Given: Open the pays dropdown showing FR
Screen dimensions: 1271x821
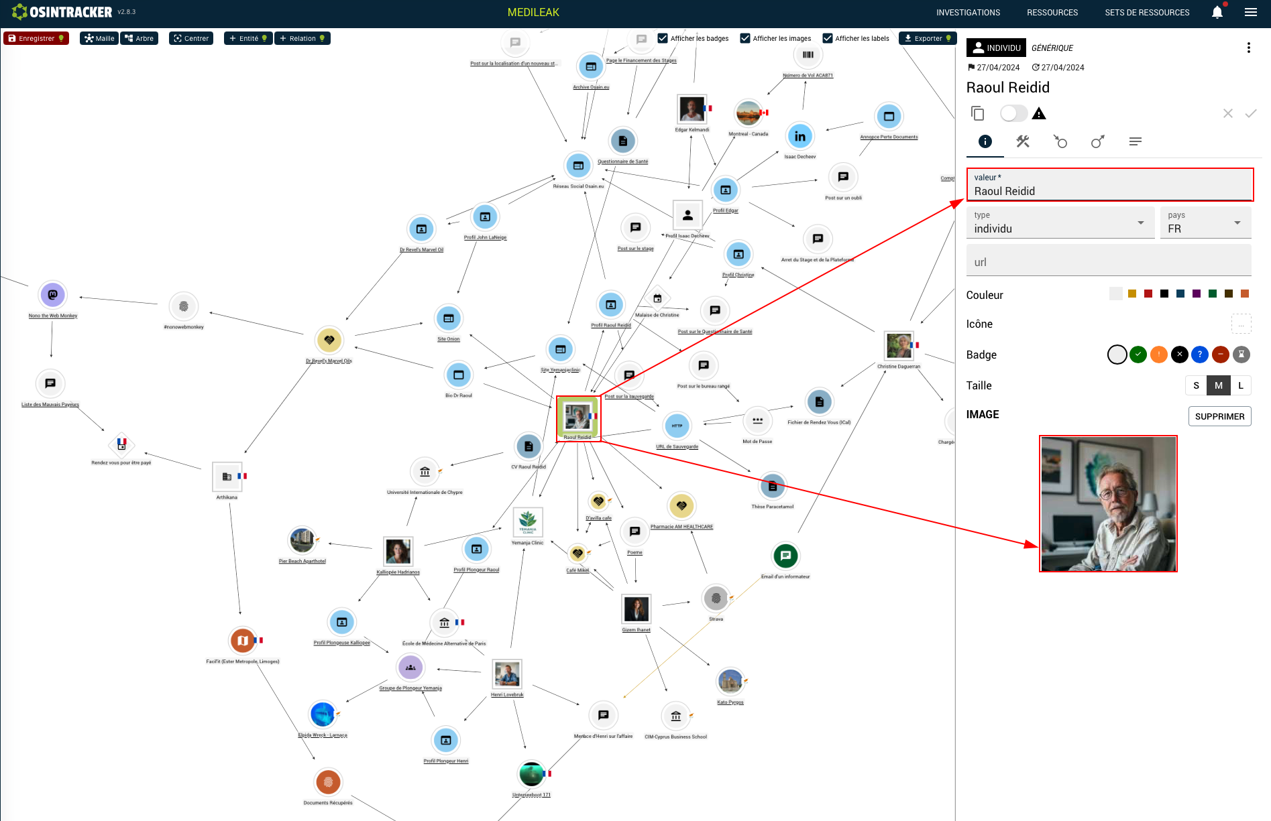Looking at the screenshot, I should tap(1206, 223).
